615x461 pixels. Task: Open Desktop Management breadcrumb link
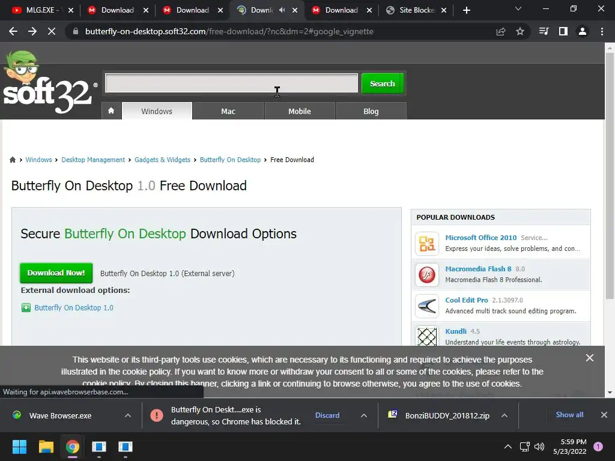click(x=93, y=160)
